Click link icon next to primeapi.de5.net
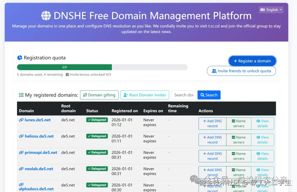The height and width of the screenshot is (192, 297). (21, 152)
